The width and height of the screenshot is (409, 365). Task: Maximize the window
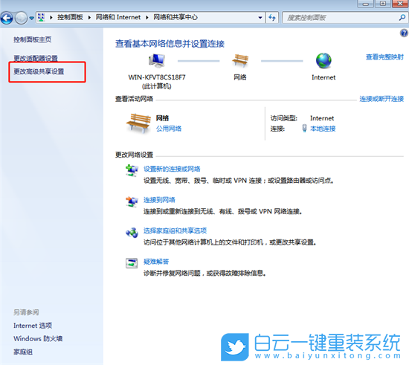(x=383, y=4)
